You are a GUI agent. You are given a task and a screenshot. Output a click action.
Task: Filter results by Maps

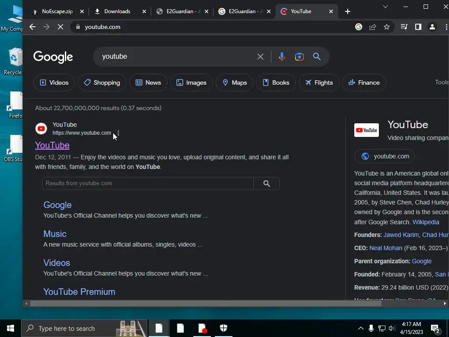[x=235, y=82]
